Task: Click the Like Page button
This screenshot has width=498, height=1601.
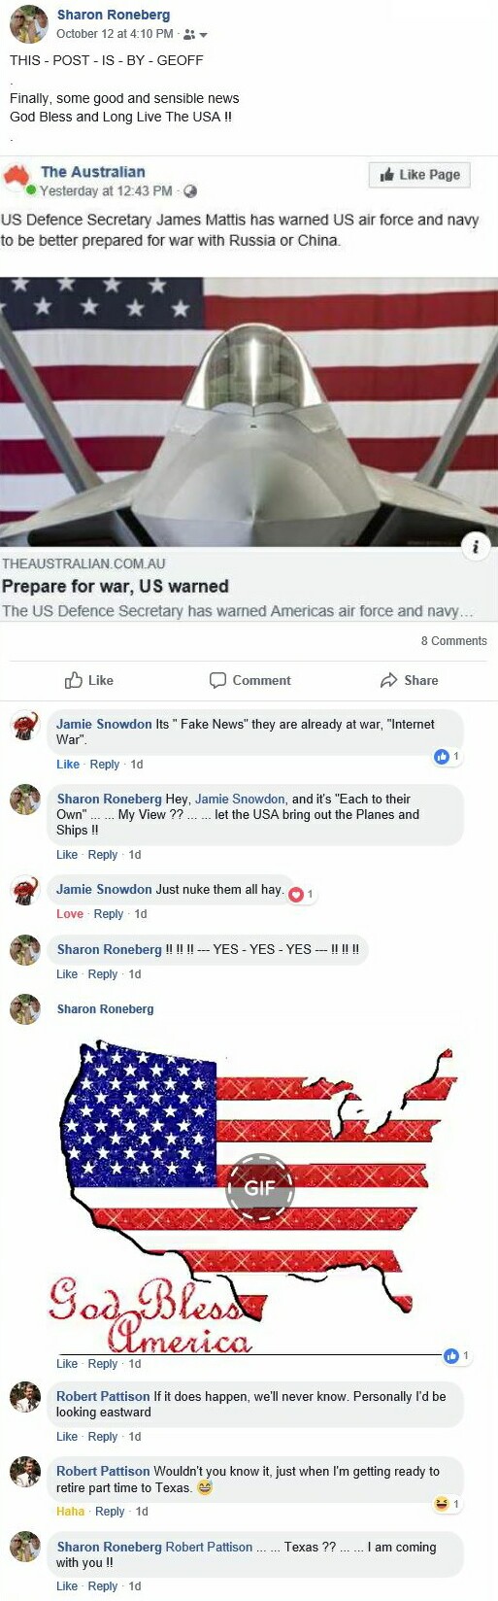Action: (419, 175)
